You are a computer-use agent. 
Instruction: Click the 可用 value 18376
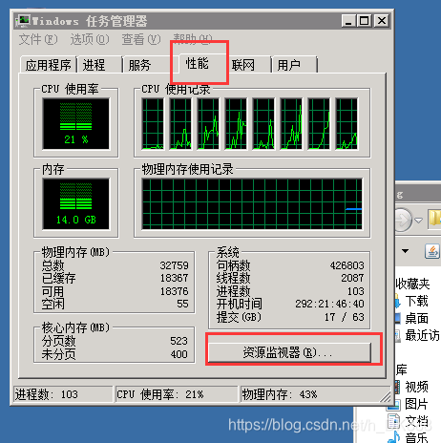[174, 291]
